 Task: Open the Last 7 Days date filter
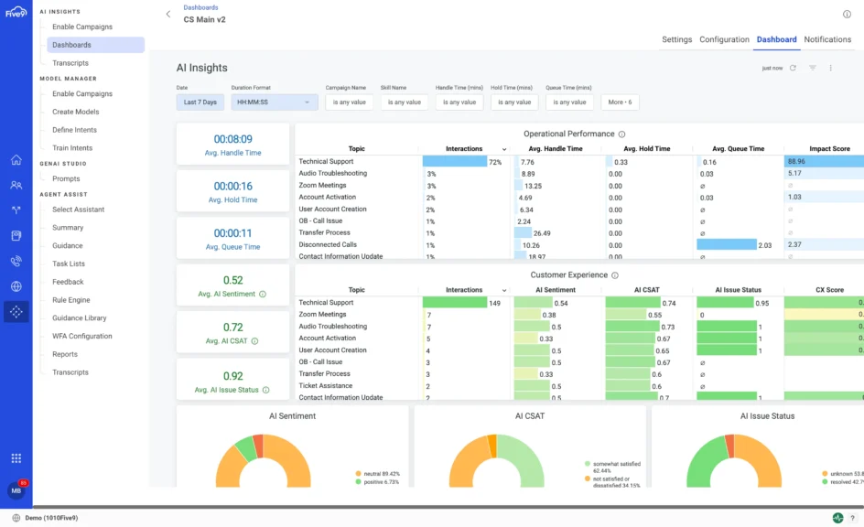click(x=200, y=102)
